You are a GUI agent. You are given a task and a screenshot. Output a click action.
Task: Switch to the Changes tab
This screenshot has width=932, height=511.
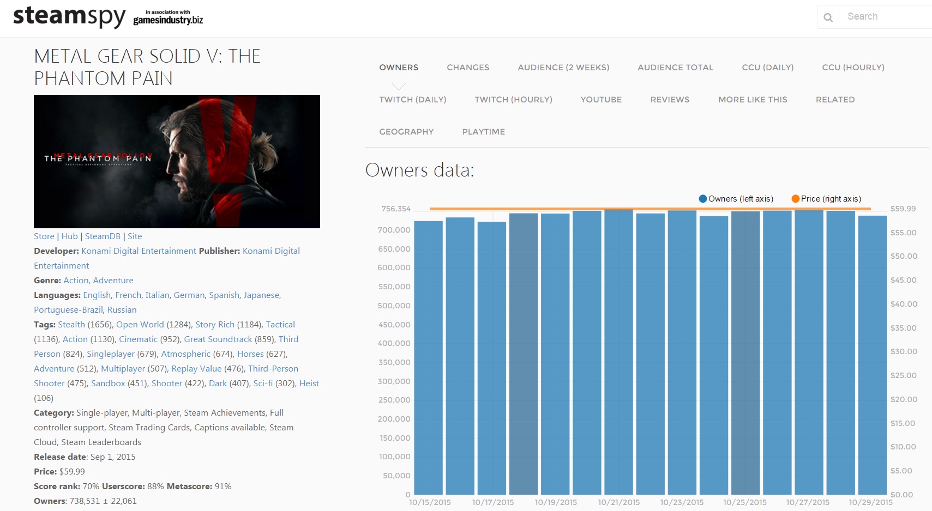tap(468, 68)
